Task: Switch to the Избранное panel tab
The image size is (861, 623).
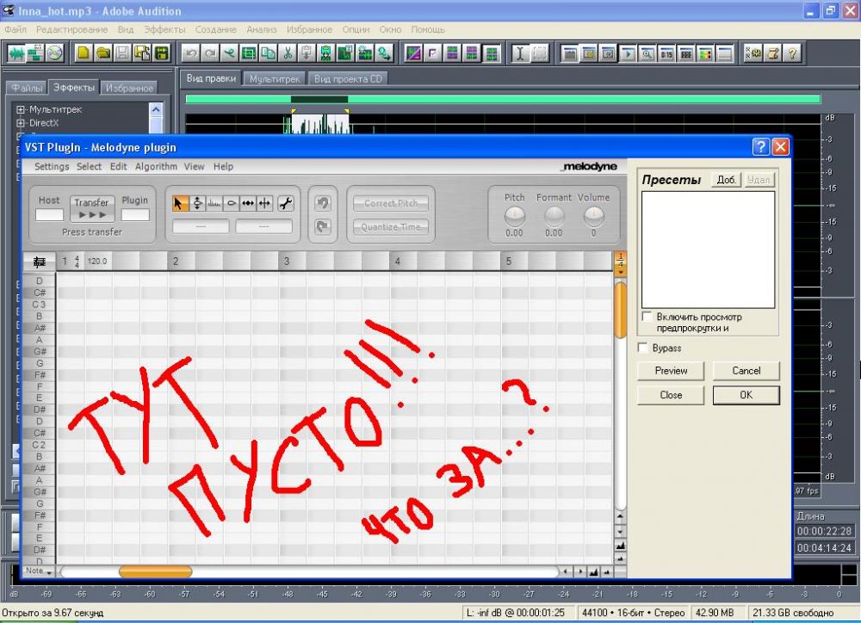Action: 129,88
